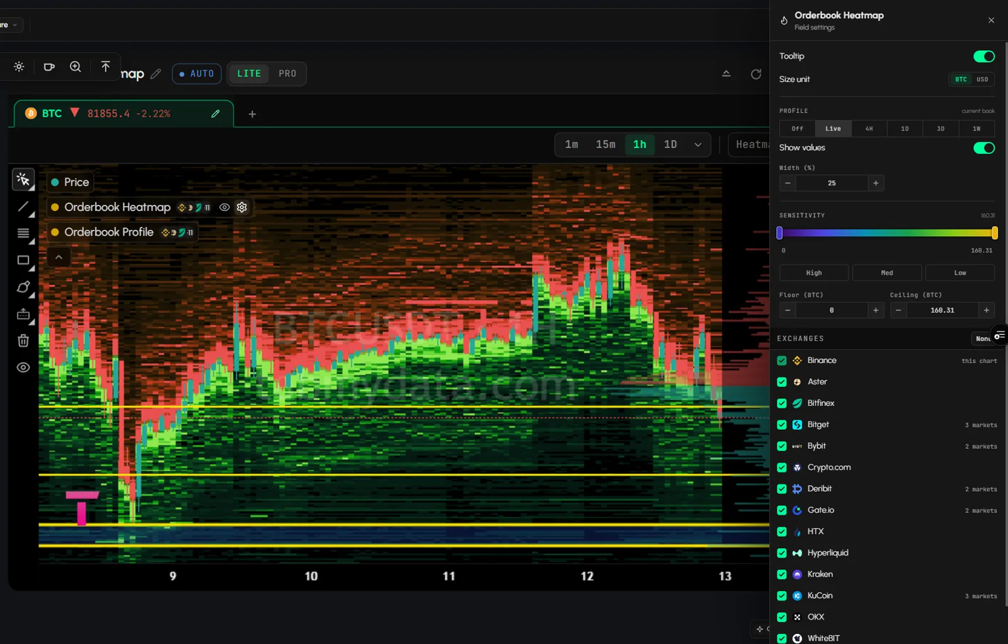Edit the chart title pencil icon
Viewport: 1008px width, 644px height.
coord(156,74)
